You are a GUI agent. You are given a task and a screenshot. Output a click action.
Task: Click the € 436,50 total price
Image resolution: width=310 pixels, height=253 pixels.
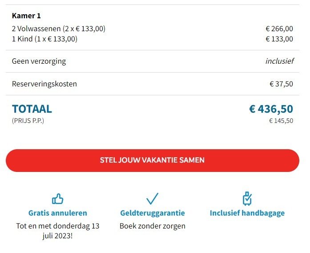[271, 109]
